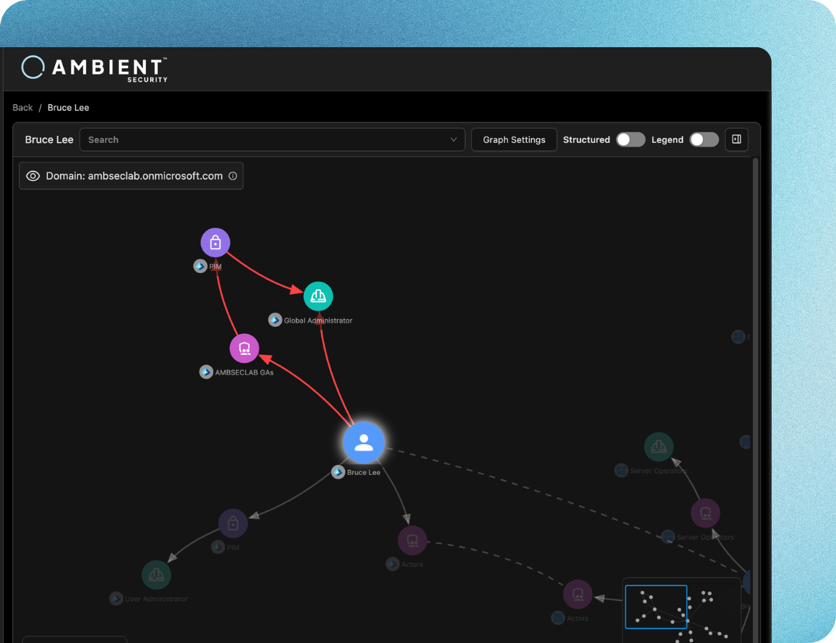Screen dimensions: 836x643
Task: Select the purple PIM lock node
Action: [x=215, y=242]
